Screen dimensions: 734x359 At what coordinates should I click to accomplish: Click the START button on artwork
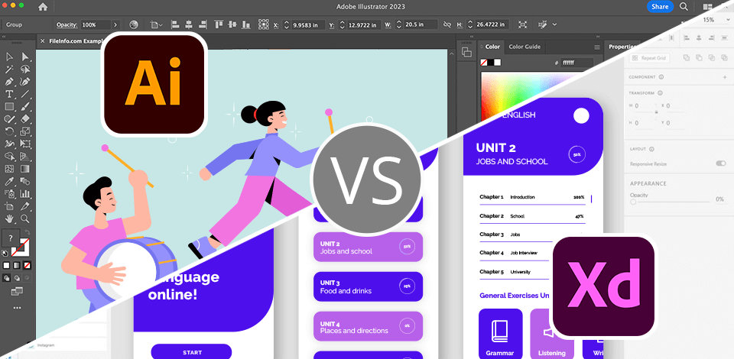pos(191,352)
